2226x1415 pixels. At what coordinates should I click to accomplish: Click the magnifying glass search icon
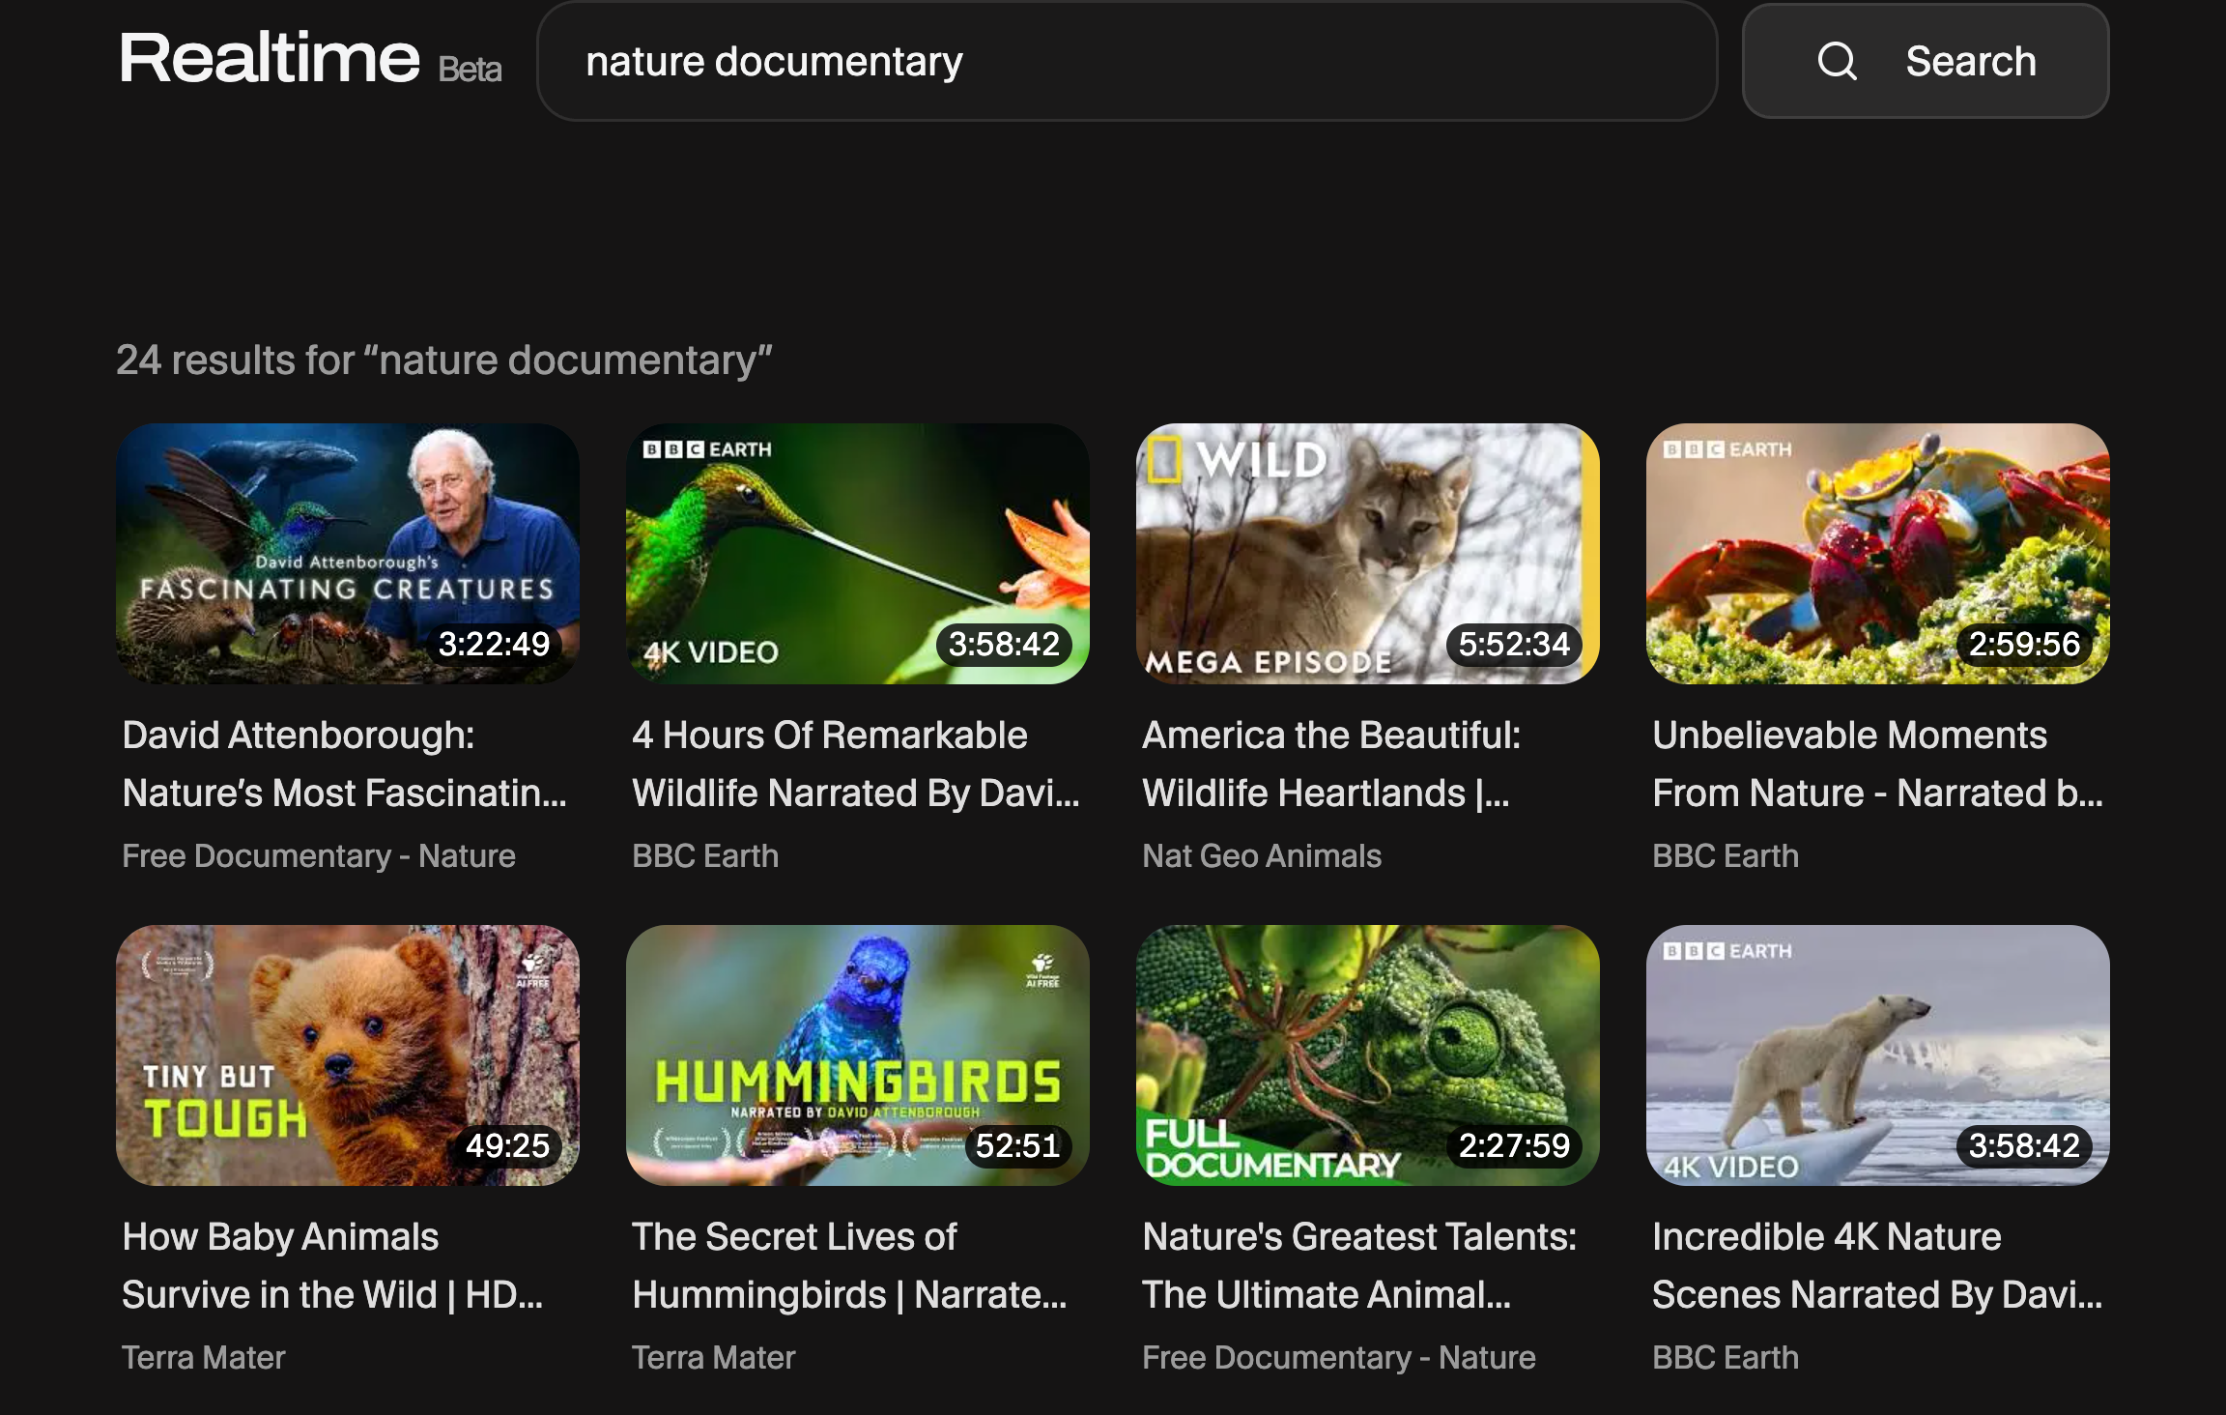point(1837,61)
